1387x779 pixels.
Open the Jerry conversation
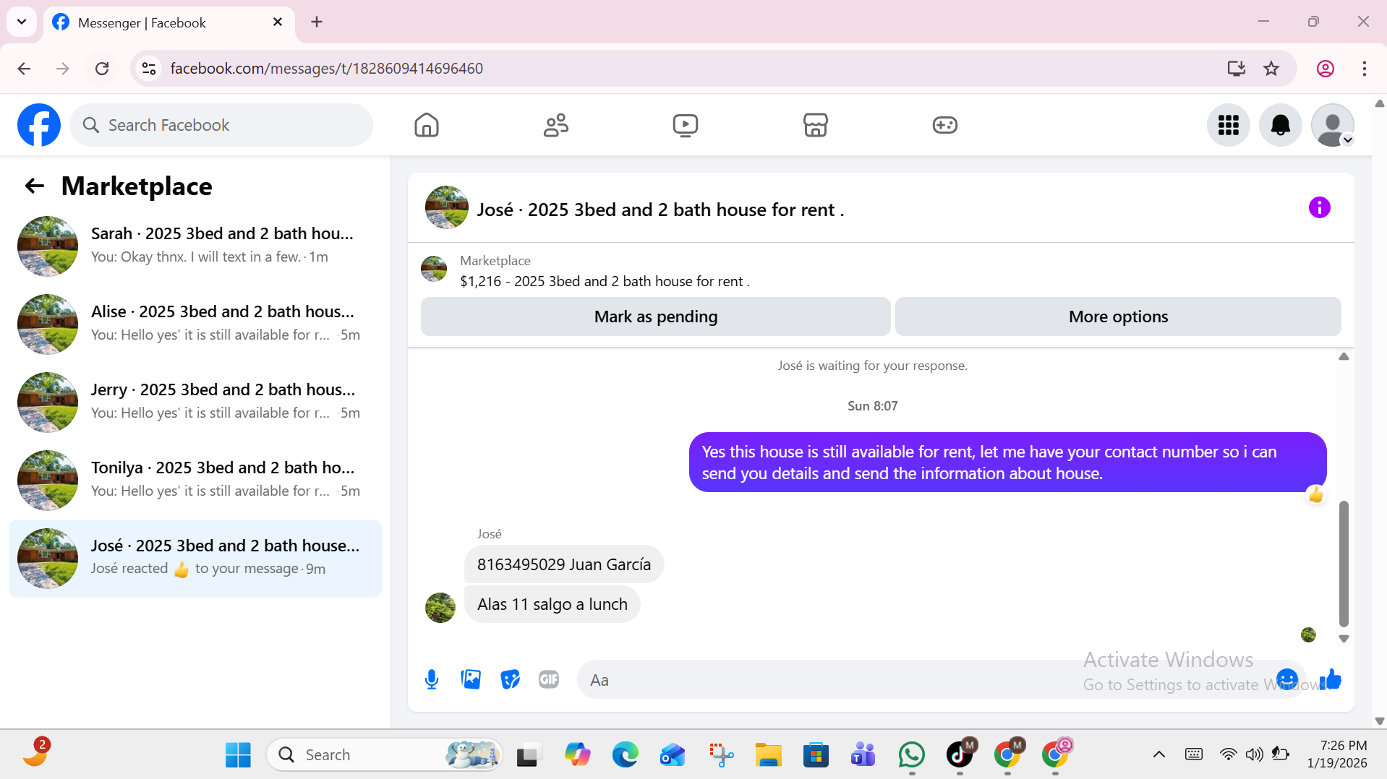click(x=195, y=402)
